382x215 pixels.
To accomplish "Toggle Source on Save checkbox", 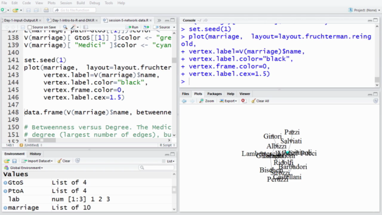I will point(30,27).
